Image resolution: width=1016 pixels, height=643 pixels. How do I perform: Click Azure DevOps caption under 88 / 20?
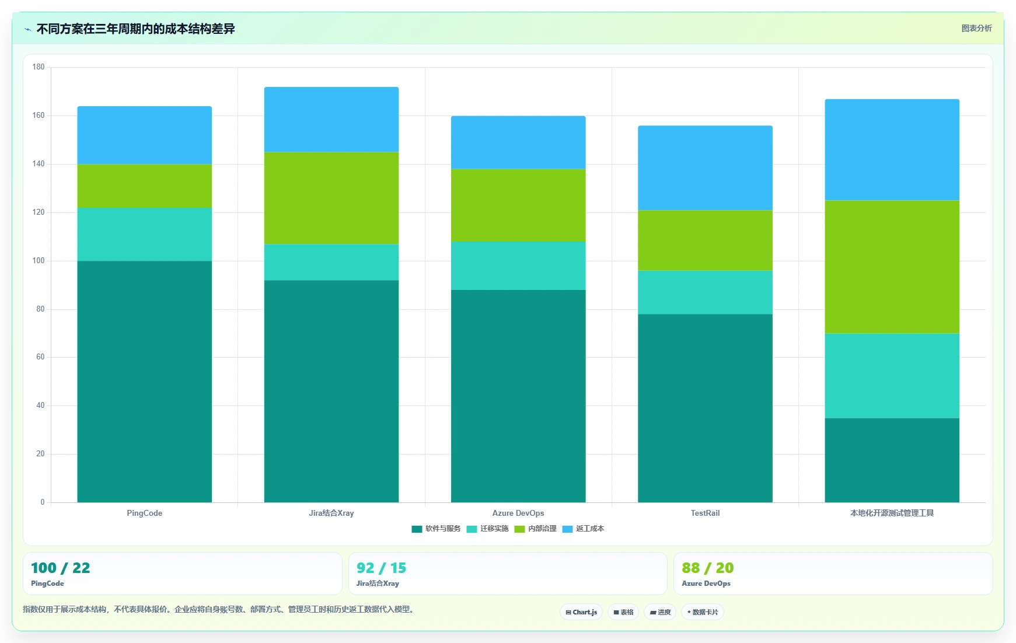pos(706,583)
